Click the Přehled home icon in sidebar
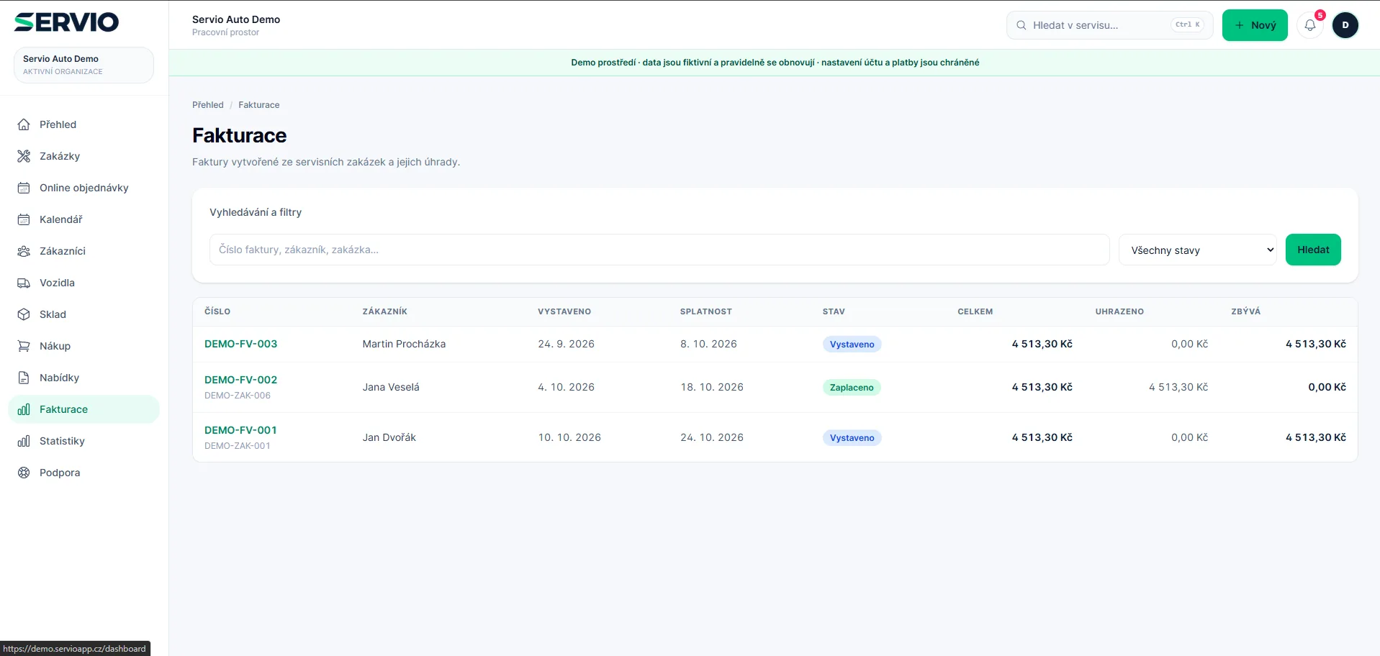The height and width of the screenshot is (656, 1380). pyautogui.click(x=24, y=124)
